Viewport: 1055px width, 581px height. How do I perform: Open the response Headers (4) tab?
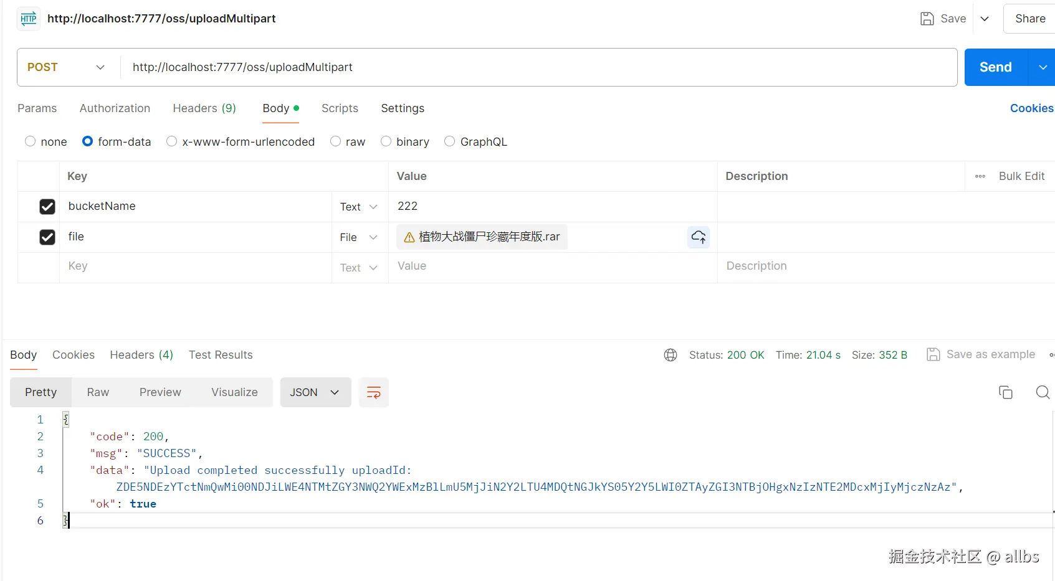141,355
